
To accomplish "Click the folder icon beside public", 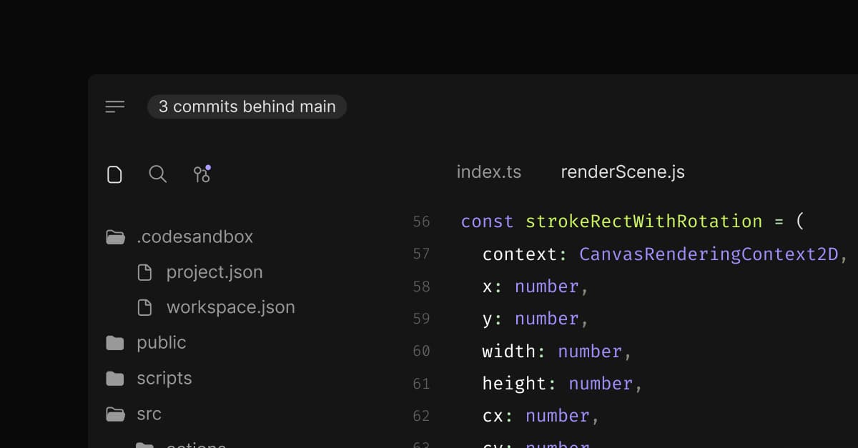I will coord(115,342).
